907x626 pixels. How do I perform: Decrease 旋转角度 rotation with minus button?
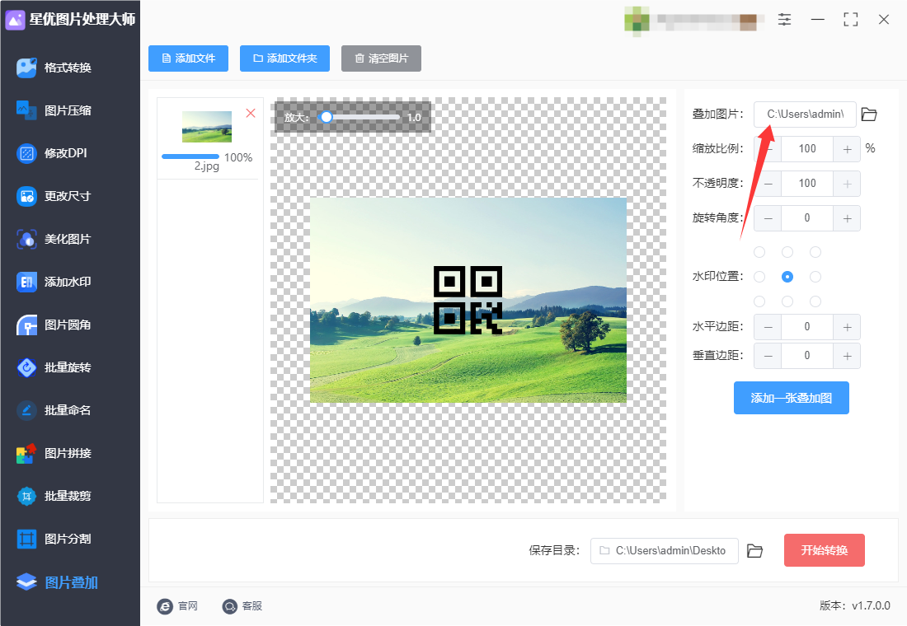pyautogui.click(x=768, y=218)
